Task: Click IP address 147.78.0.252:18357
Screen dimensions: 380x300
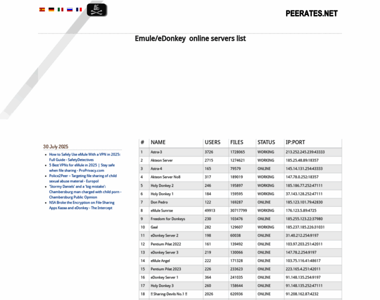Action: [302, 177]
